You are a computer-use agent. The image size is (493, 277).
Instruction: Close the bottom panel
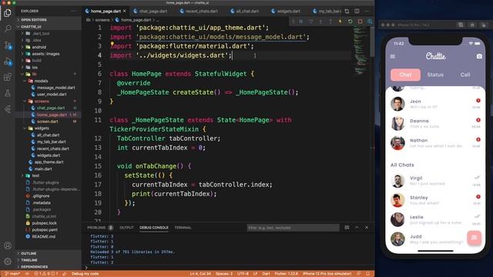pyautogui.click(x=367, y=228)
